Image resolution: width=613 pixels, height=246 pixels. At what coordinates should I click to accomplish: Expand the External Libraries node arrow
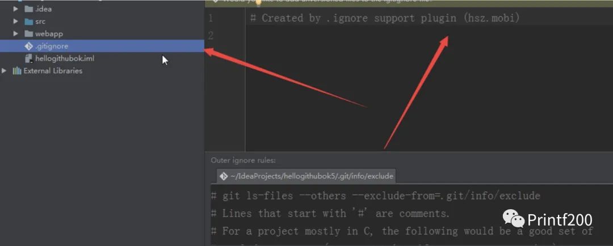tap(5, 71)
